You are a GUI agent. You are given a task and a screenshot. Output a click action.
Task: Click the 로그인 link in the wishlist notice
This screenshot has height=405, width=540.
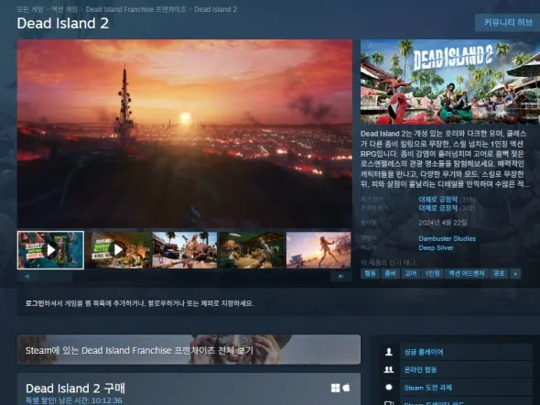coord(35,303)
